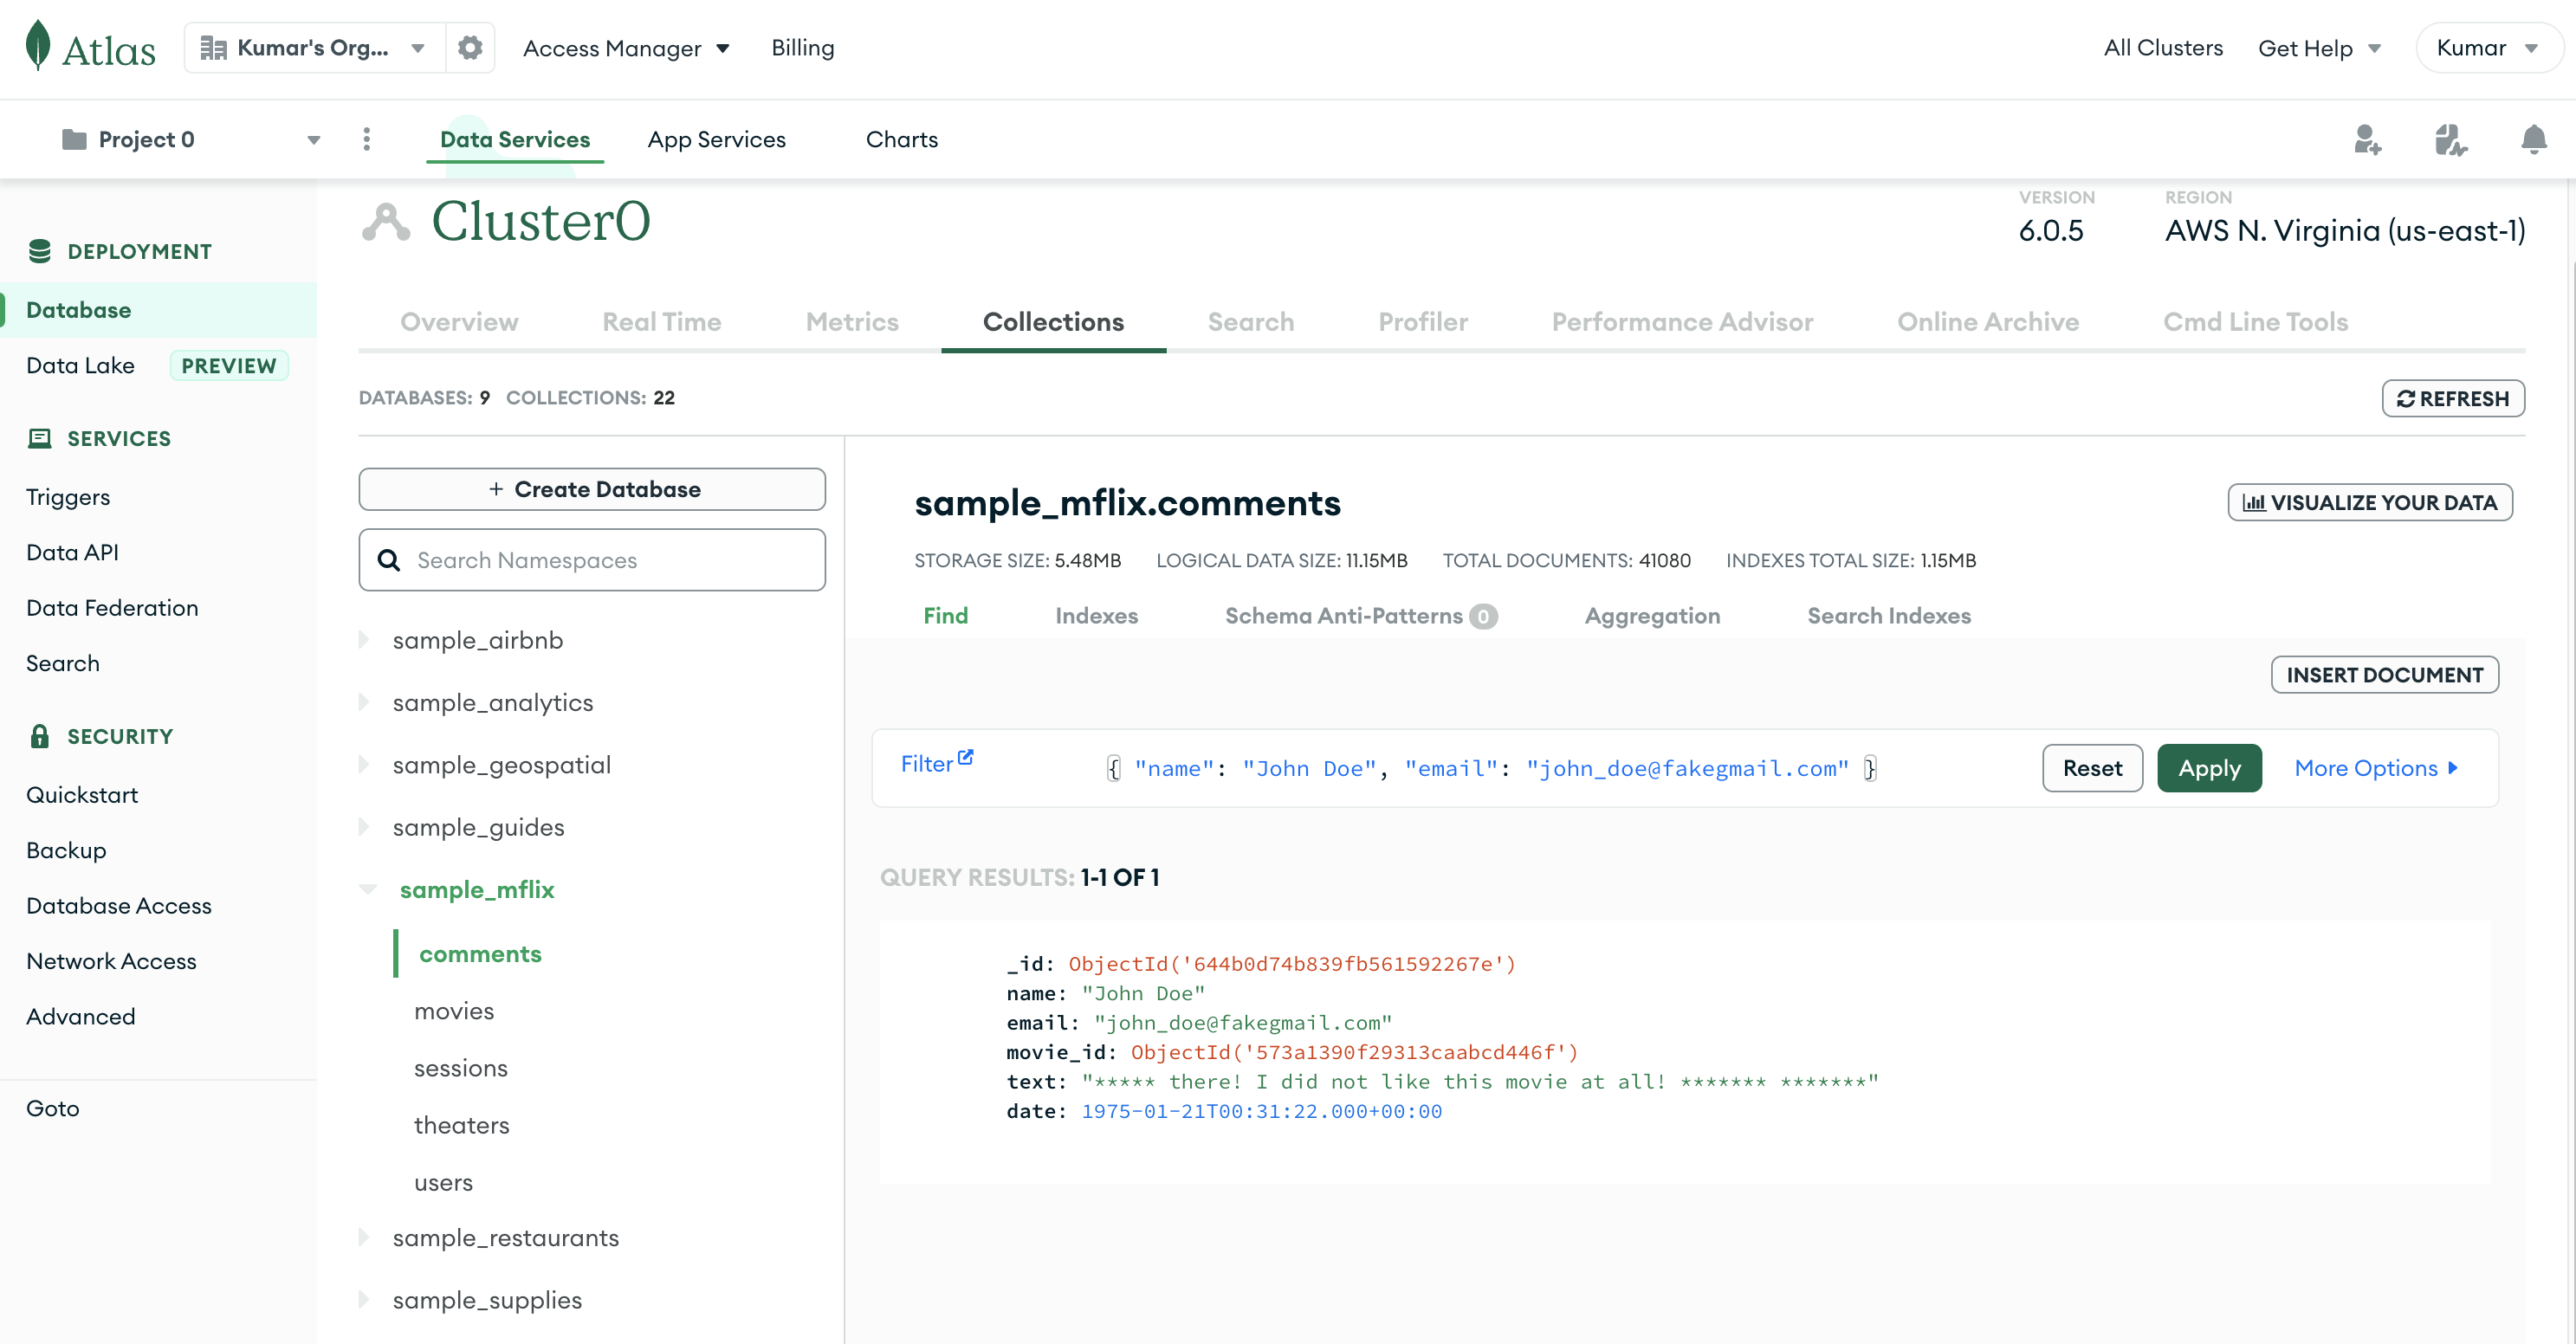Select the movies collection

click(454, 1010)
